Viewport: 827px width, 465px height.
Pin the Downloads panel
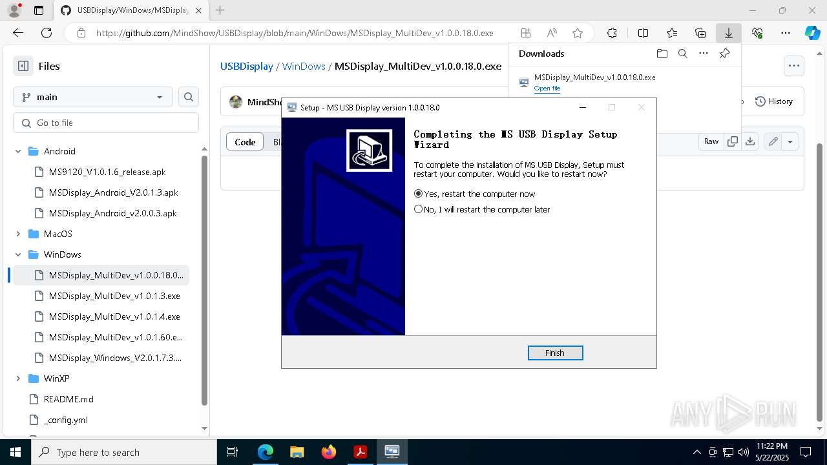[x=724, y=54]
